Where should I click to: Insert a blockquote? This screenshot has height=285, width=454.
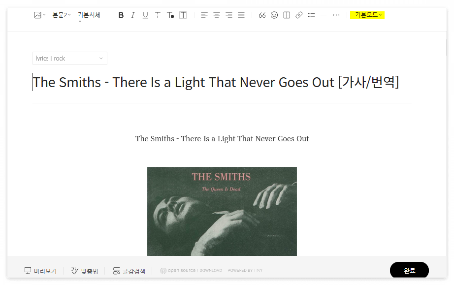pos(262,15)
